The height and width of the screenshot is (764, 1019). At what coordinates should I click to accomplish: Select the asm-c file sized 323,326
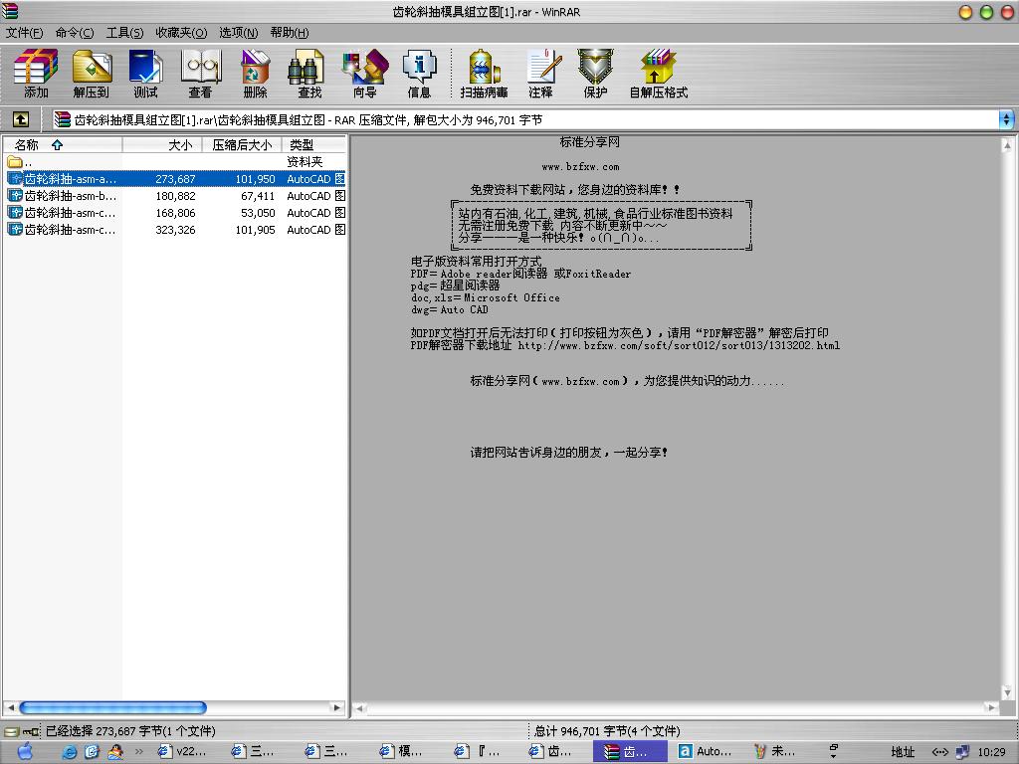pyautogui.click(x=175, y=230)
